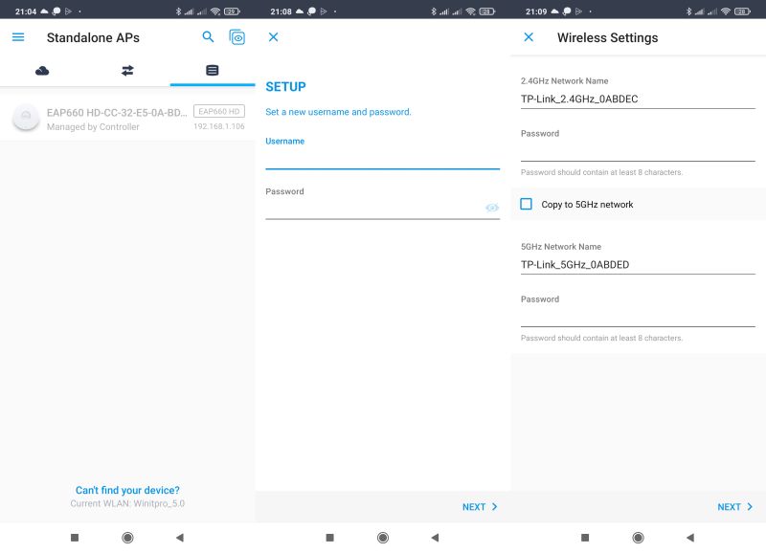Open the hamburger menu in Standalone APs
Viewport: 766px width, 553px height.
click(x=18, y=37)
